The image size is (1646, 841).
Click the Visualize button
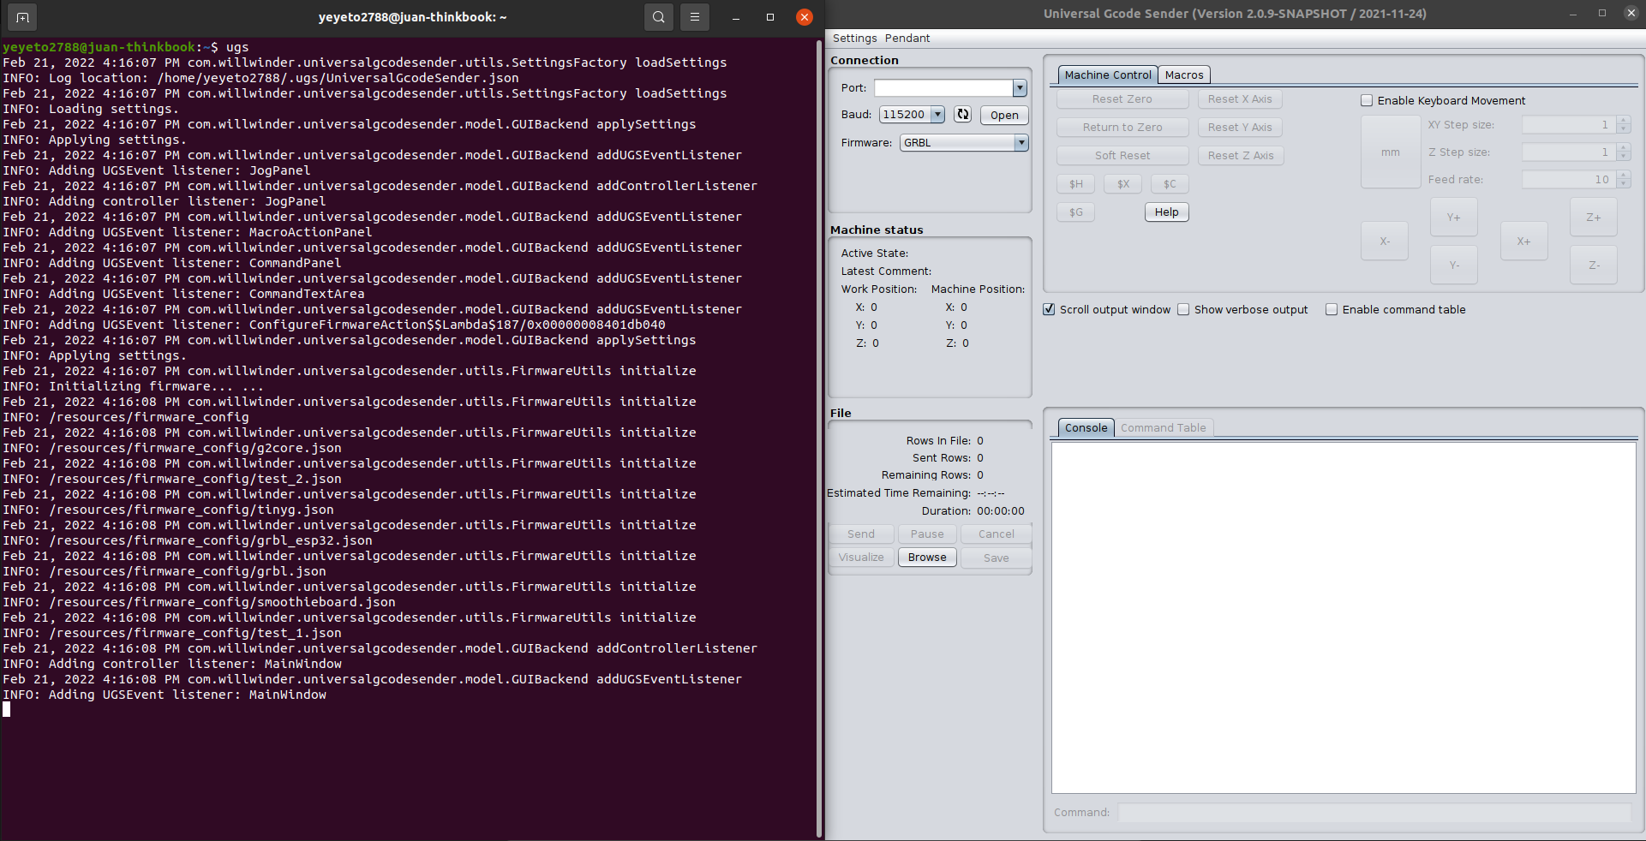(x=860, y=558)
